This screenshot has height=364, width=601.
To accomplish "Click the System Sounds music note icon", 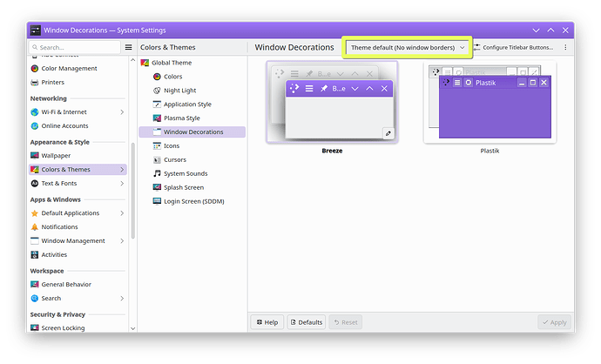I will 157,173.
